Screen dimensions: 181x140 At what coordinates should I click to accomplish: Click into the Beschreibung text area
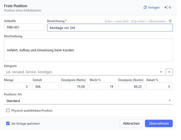[88, 50]
